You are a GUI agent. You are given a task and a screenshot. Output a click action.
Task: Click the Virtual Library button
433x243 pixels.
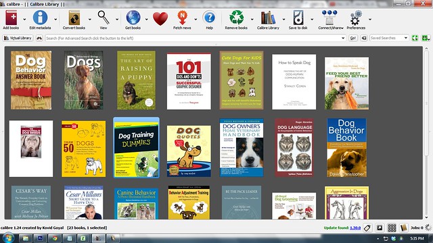pyautogui.click(x=18, y=38)
